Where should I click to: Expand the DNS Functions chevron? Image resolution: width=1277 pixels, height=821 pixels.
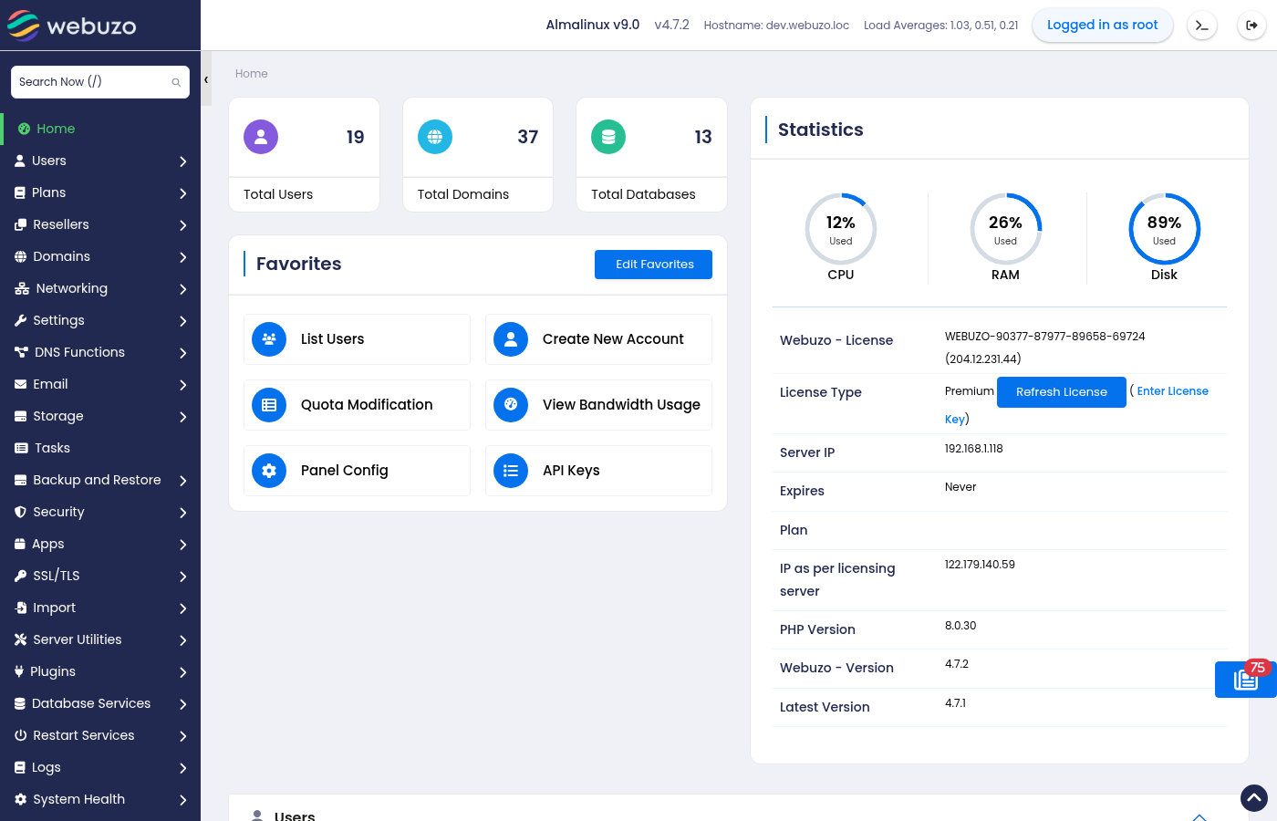182,353
